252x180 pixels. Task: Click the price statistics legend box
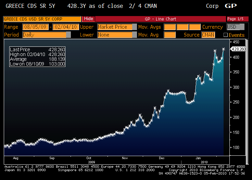[37, 57]
